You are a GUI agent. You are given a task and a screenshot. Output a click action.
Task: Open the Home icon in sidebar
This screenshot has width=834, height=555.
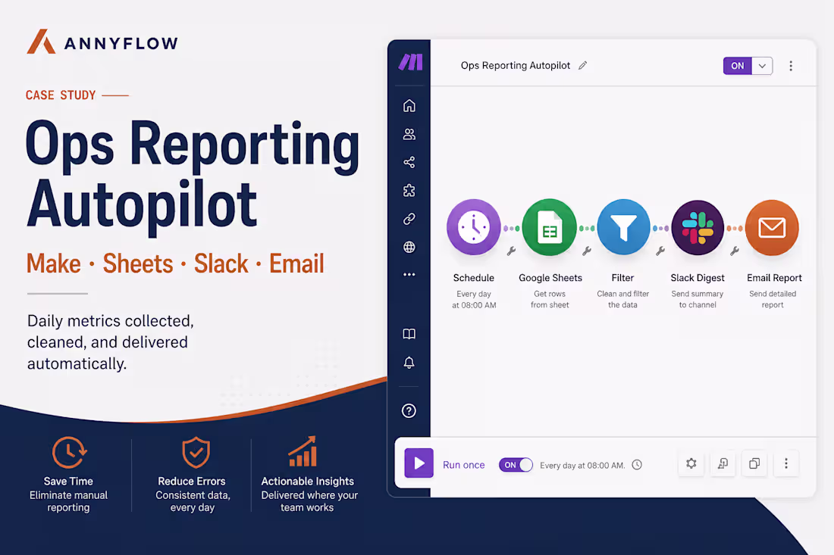pyautogui.click(x=409, y=106)
